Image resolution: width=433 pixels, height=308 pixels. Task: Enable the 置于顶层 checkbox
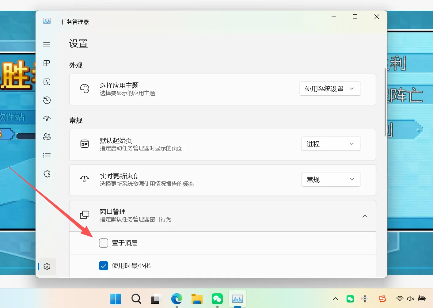tap(104, 243)
